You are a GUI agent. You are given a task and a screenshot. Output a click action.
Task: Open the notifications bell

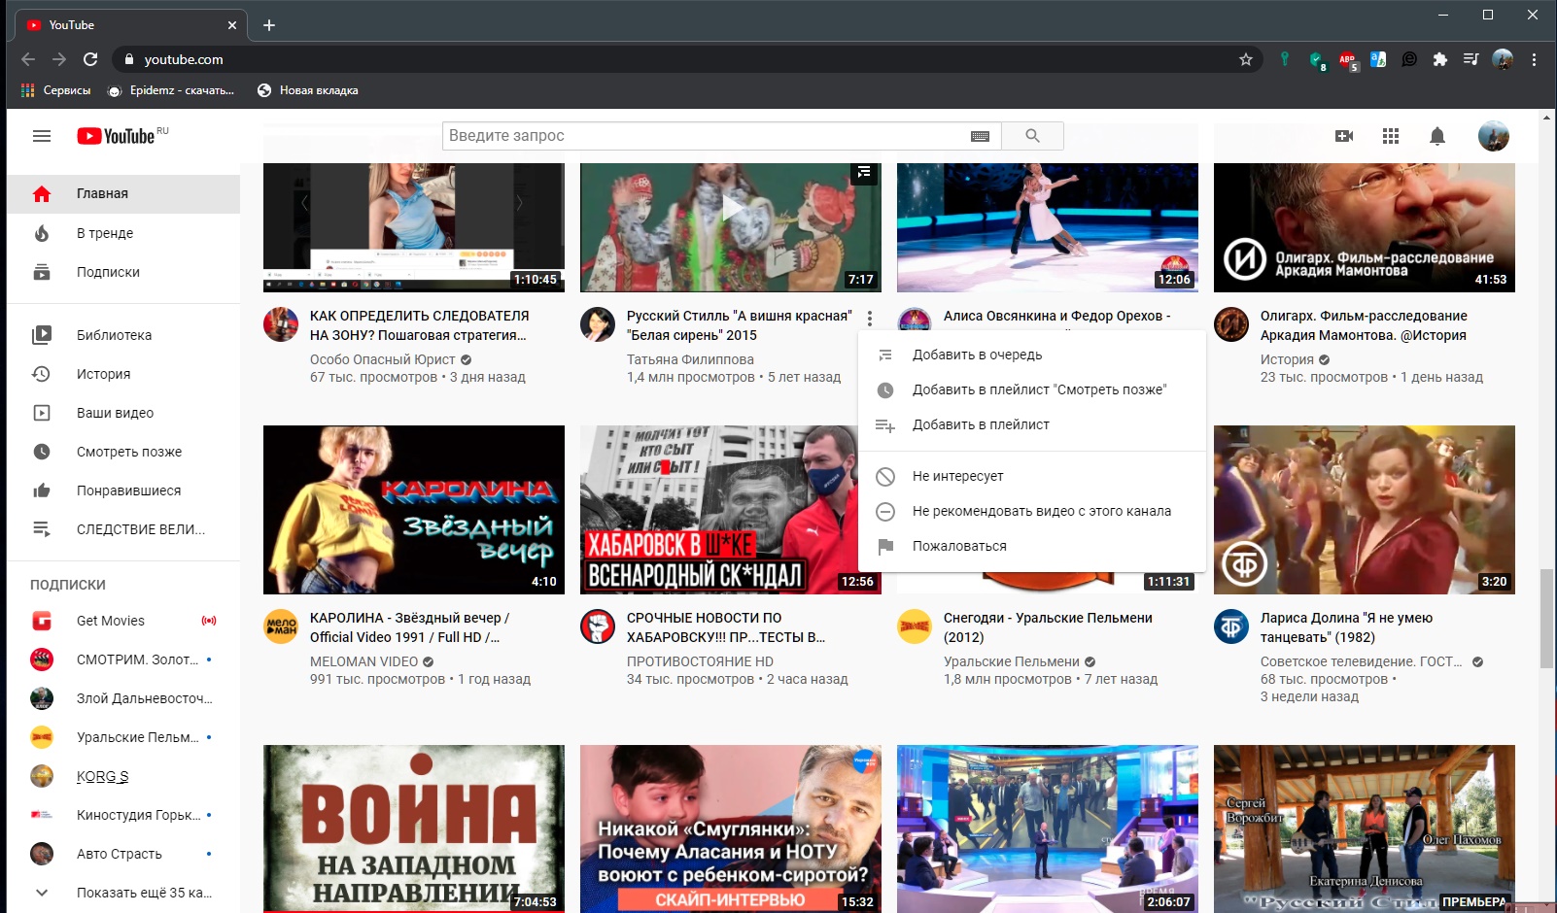point(1437,136)
